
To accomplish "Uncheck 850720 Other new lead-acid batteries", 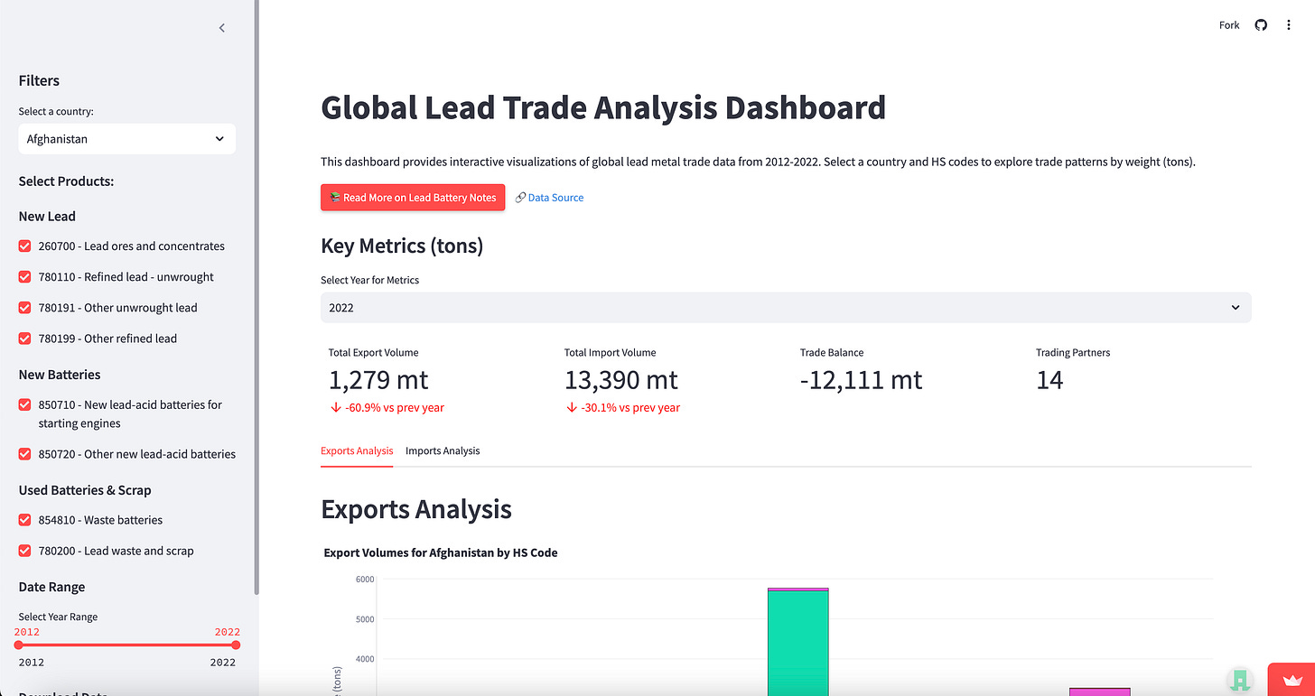I will point(25,454).
